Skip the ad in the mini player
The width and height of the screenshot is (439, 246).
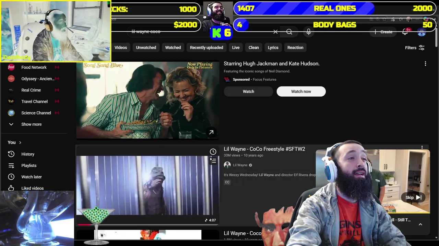tap(414, 197)
